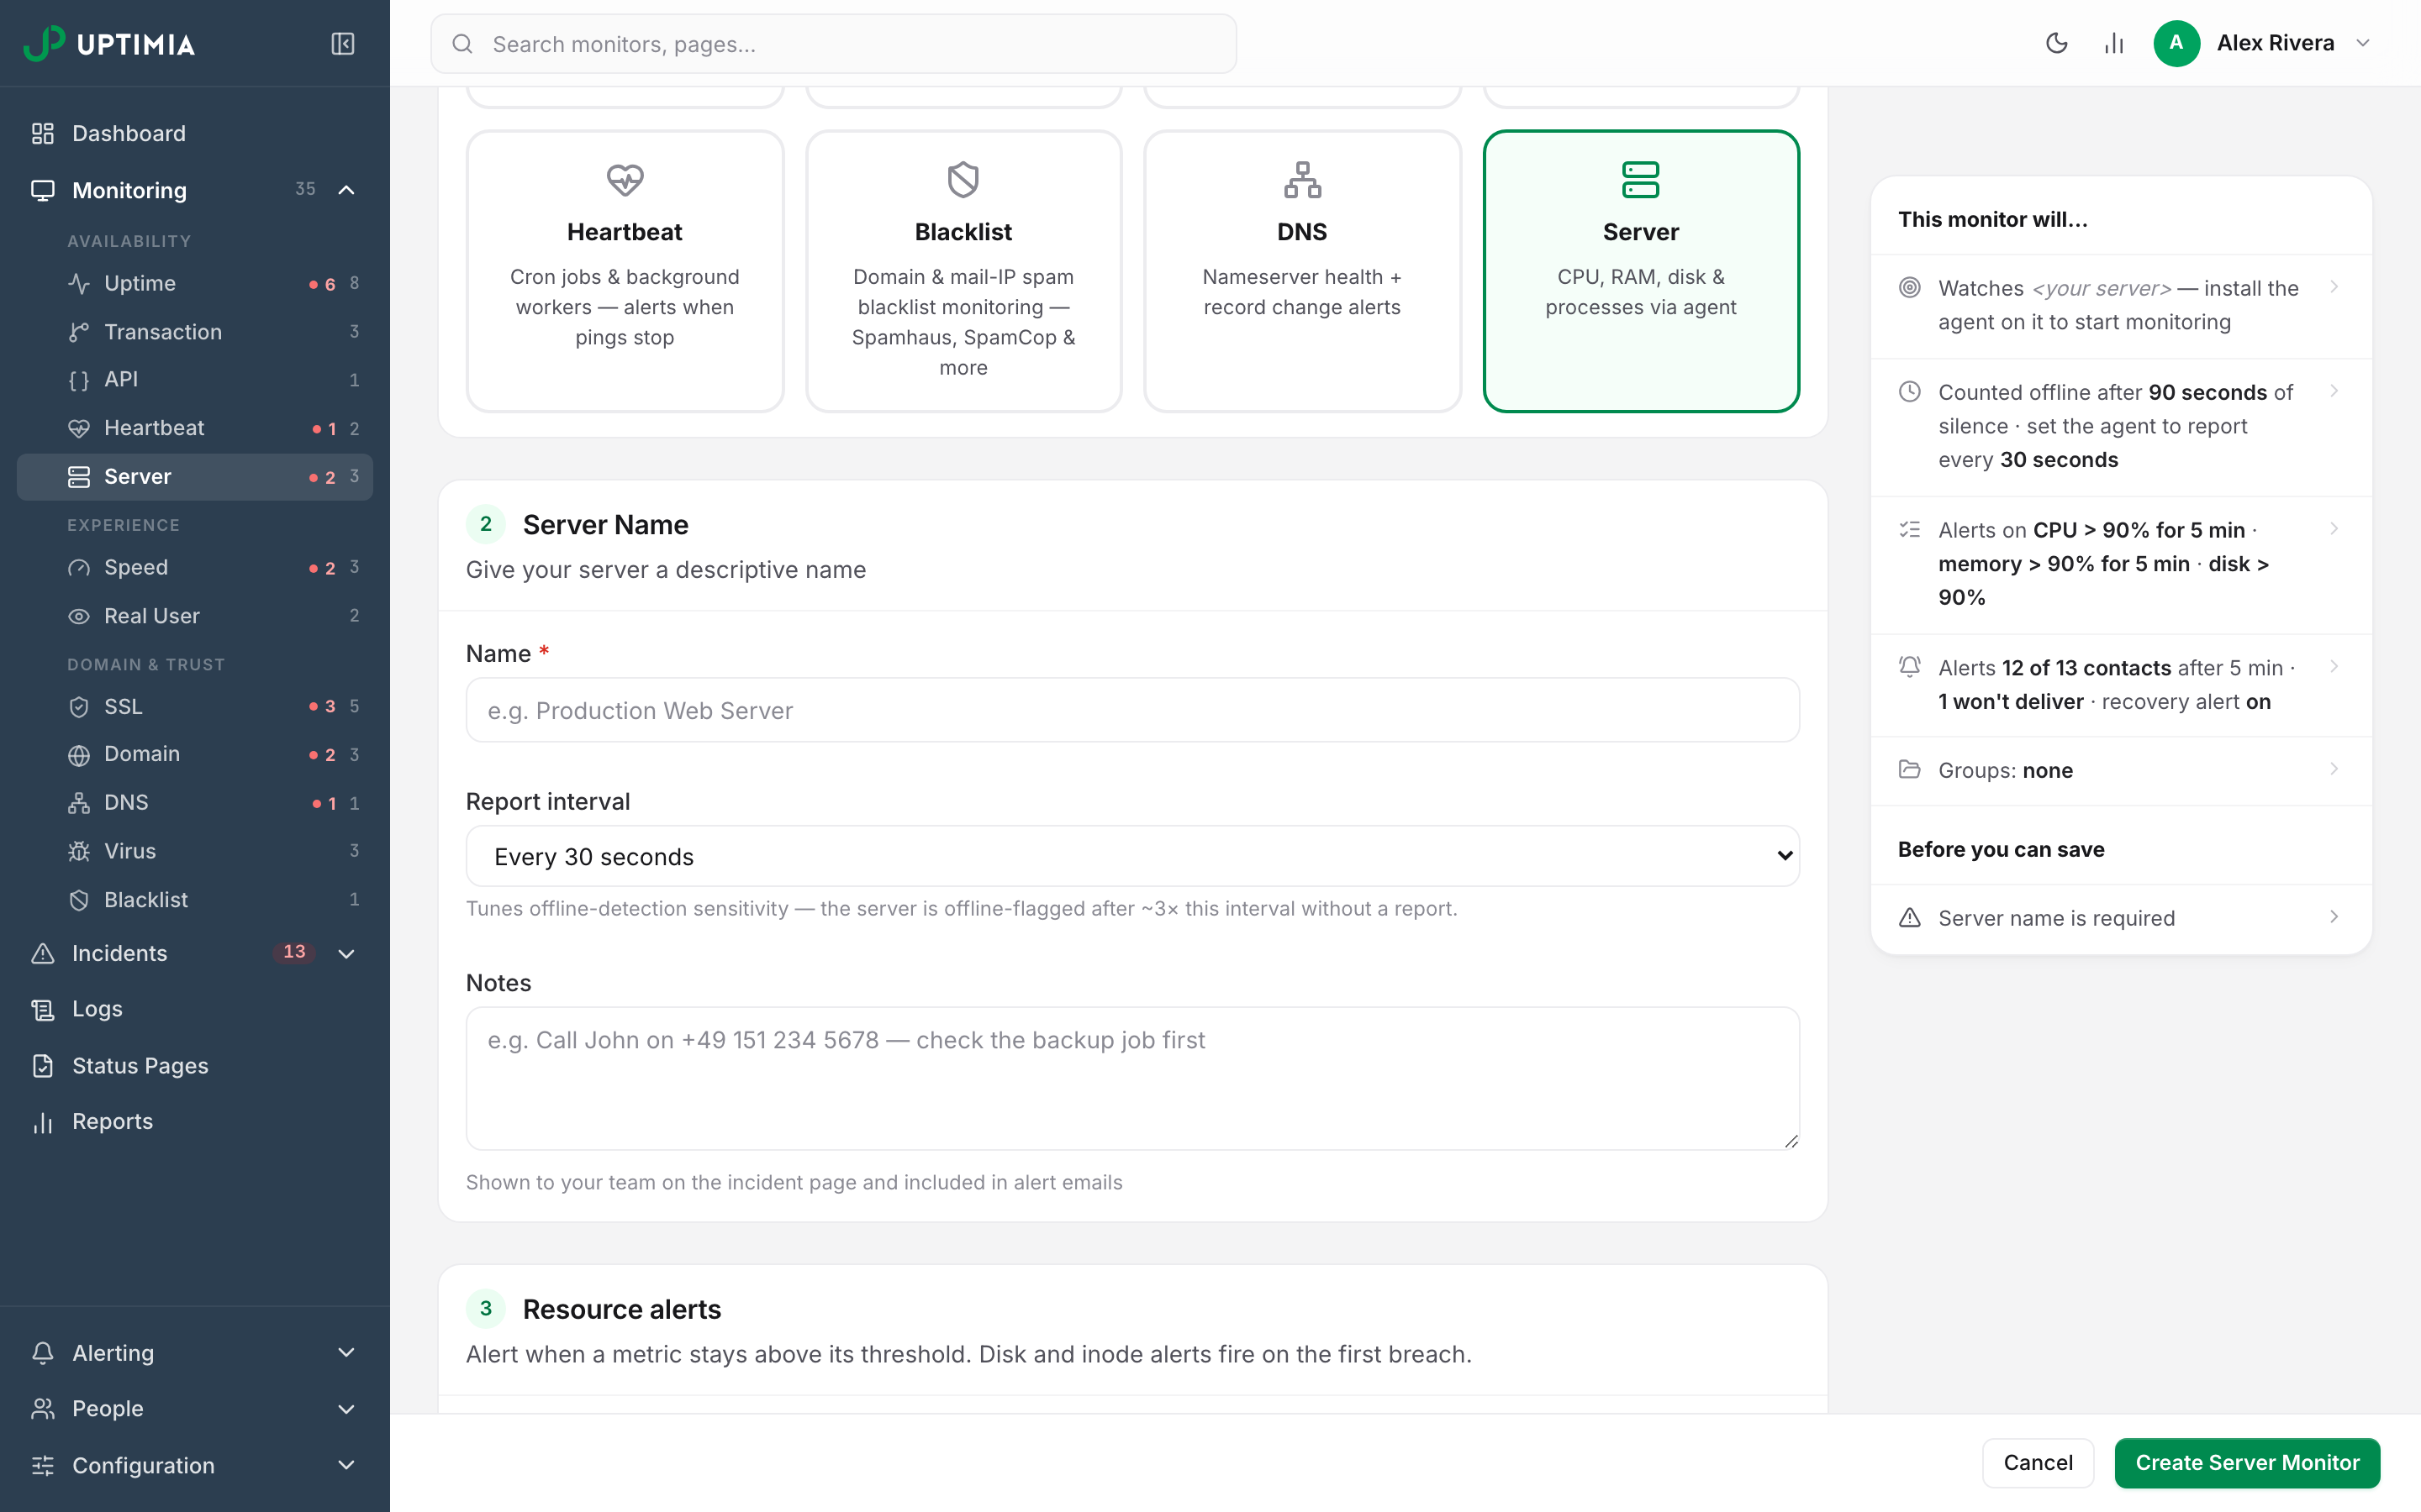Open API monitors in the sidebar
Screen dimensions: 2421x1512
[195, 380]
